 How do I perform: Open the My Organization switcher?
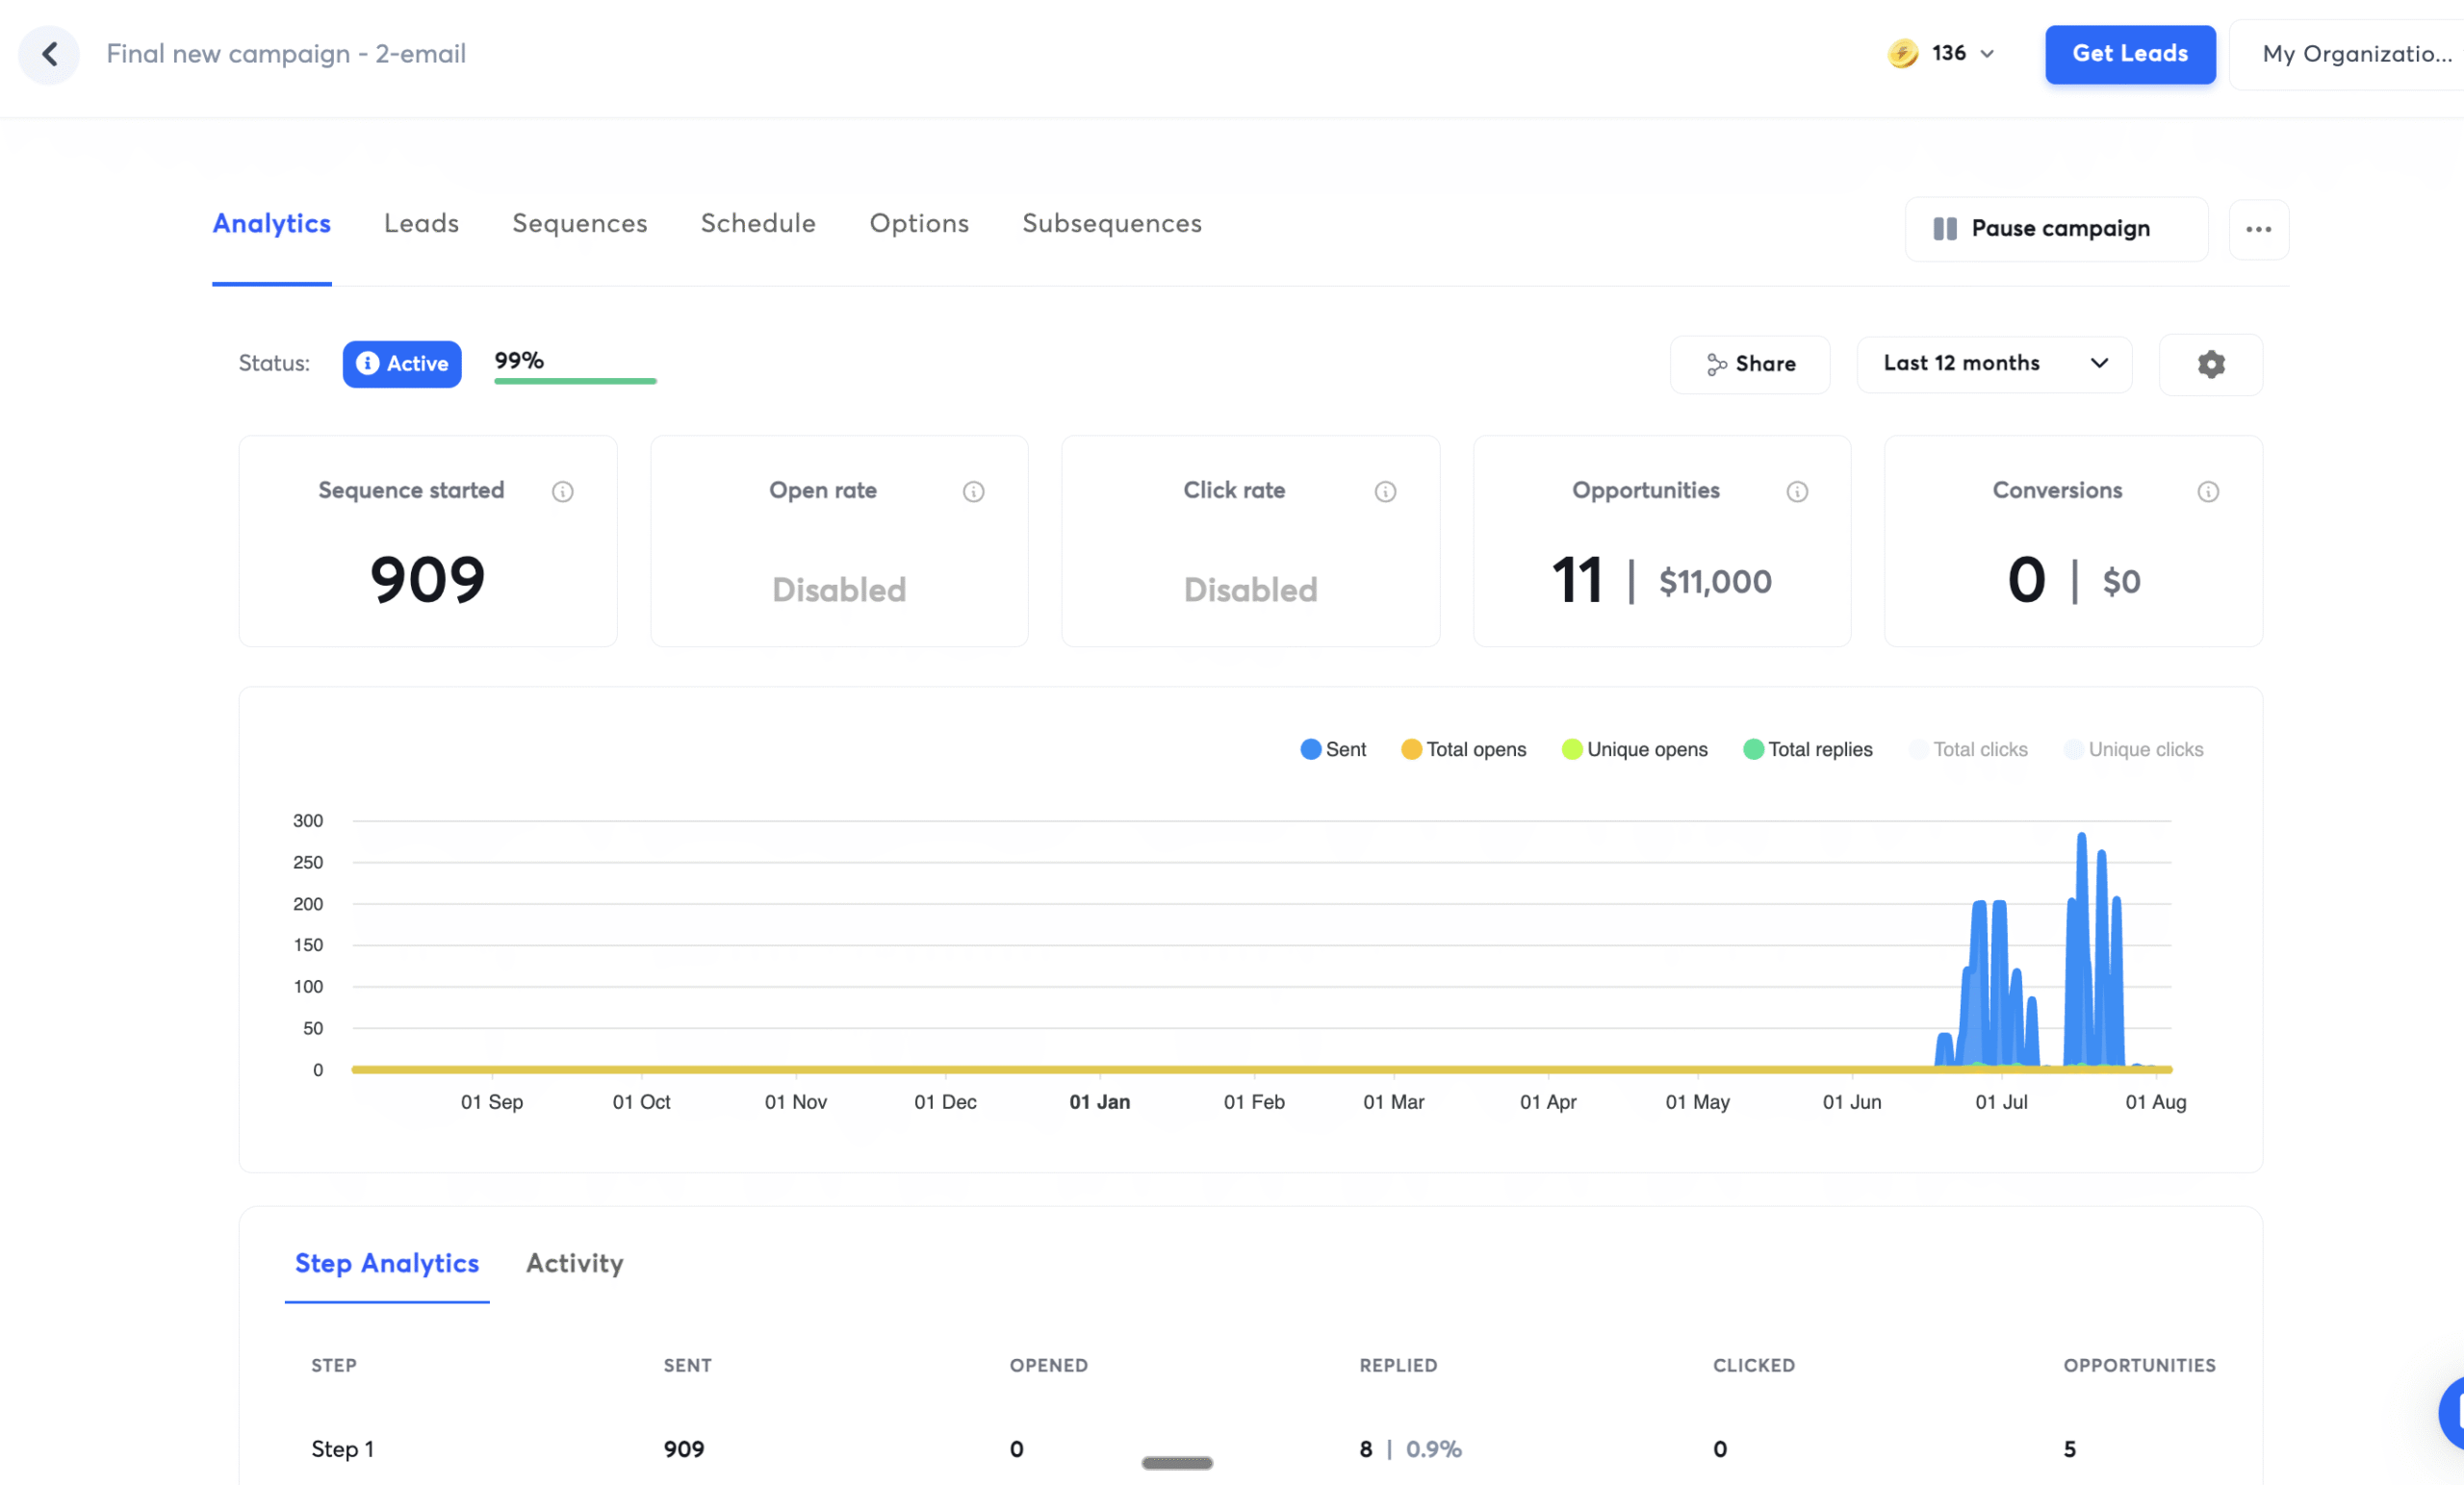click(x=2355, y=54)
